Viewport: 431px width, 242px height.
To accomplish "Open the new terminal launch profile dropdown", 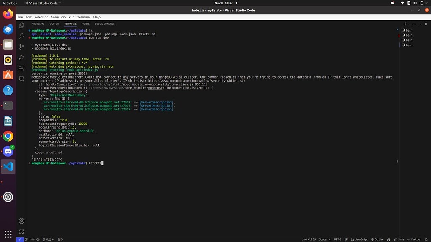I will coord(409,24).
